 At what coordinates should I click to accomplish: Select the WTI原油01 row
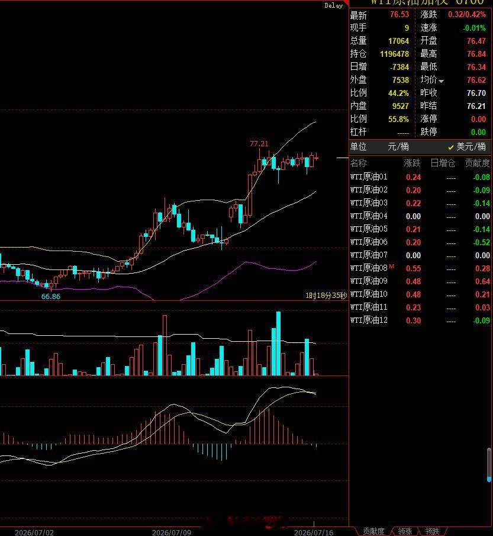click(x=420, y=177)
